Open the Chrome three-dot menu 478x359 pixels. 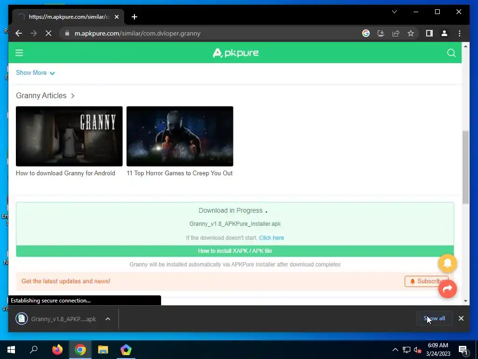(459, 33)
